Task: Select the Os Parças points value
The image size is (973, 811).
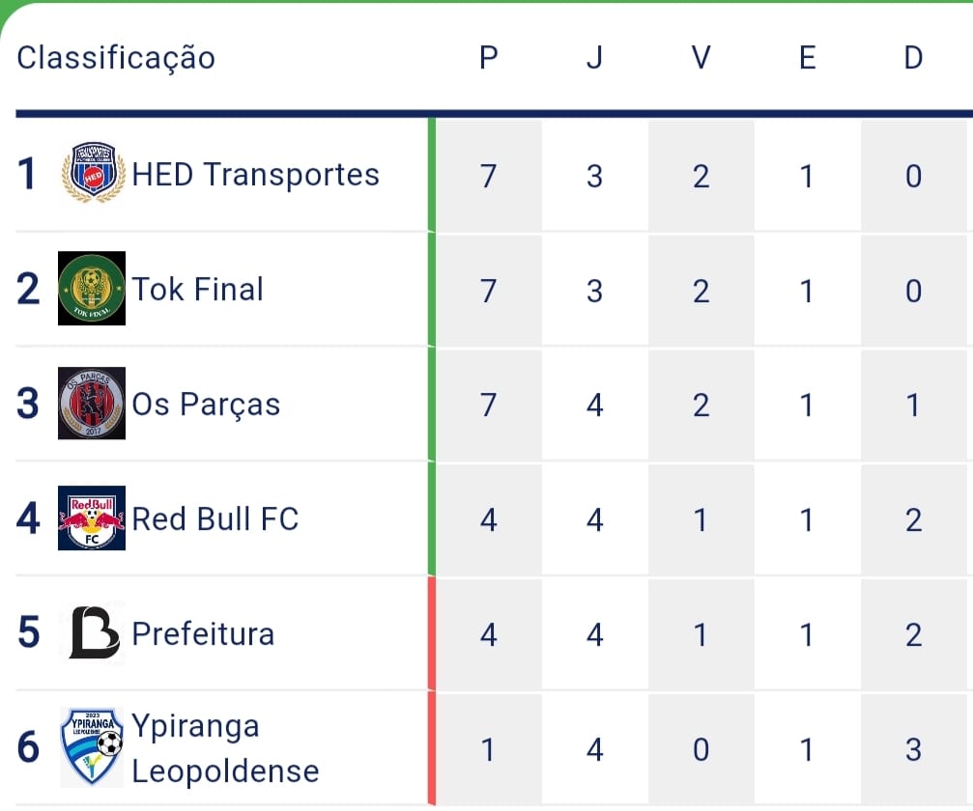Action: 489,405
